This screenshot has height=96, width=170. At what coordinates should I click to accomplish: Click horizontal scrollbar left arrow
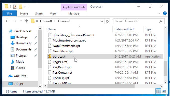(45, 86)
